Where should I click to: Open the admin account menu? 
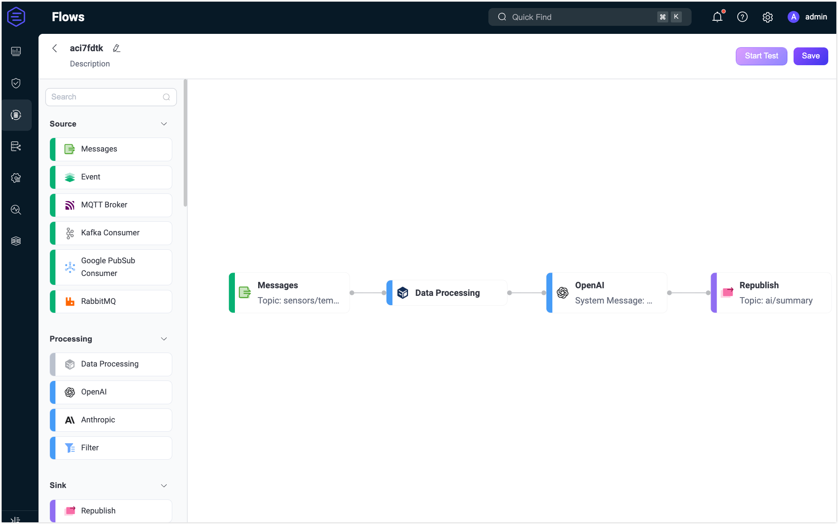808,17
